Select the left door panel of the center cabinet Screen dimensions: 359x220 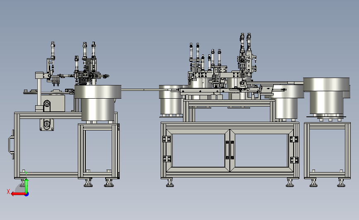click(x=198, y=151)
